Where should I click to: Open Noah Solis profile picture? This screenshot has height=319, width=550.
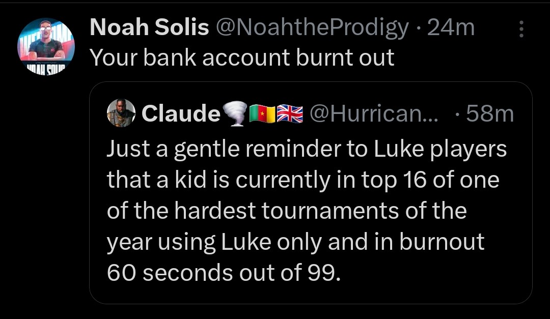[x=46, y=46]
